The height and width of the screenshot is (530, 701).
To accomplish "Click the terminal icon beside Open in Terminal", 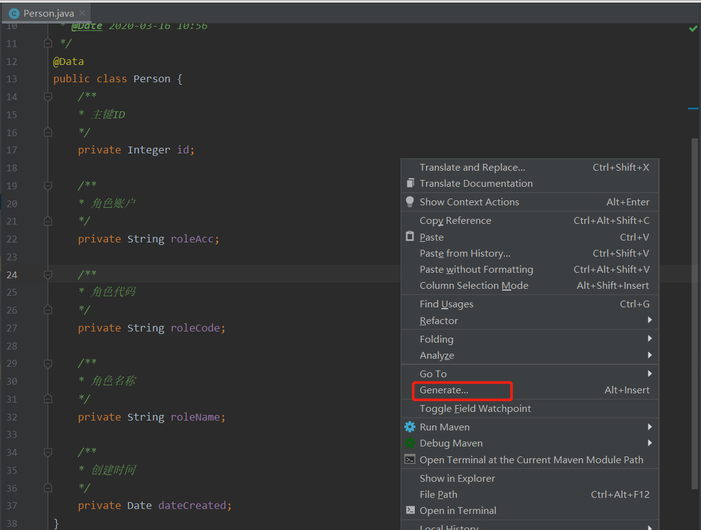I will 409,510.
